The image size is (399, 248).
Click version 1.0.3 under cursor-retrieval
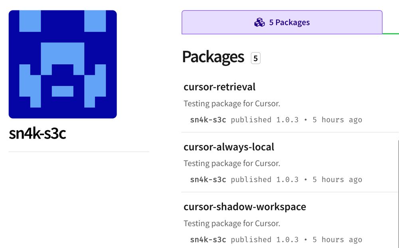click(287, 120)
